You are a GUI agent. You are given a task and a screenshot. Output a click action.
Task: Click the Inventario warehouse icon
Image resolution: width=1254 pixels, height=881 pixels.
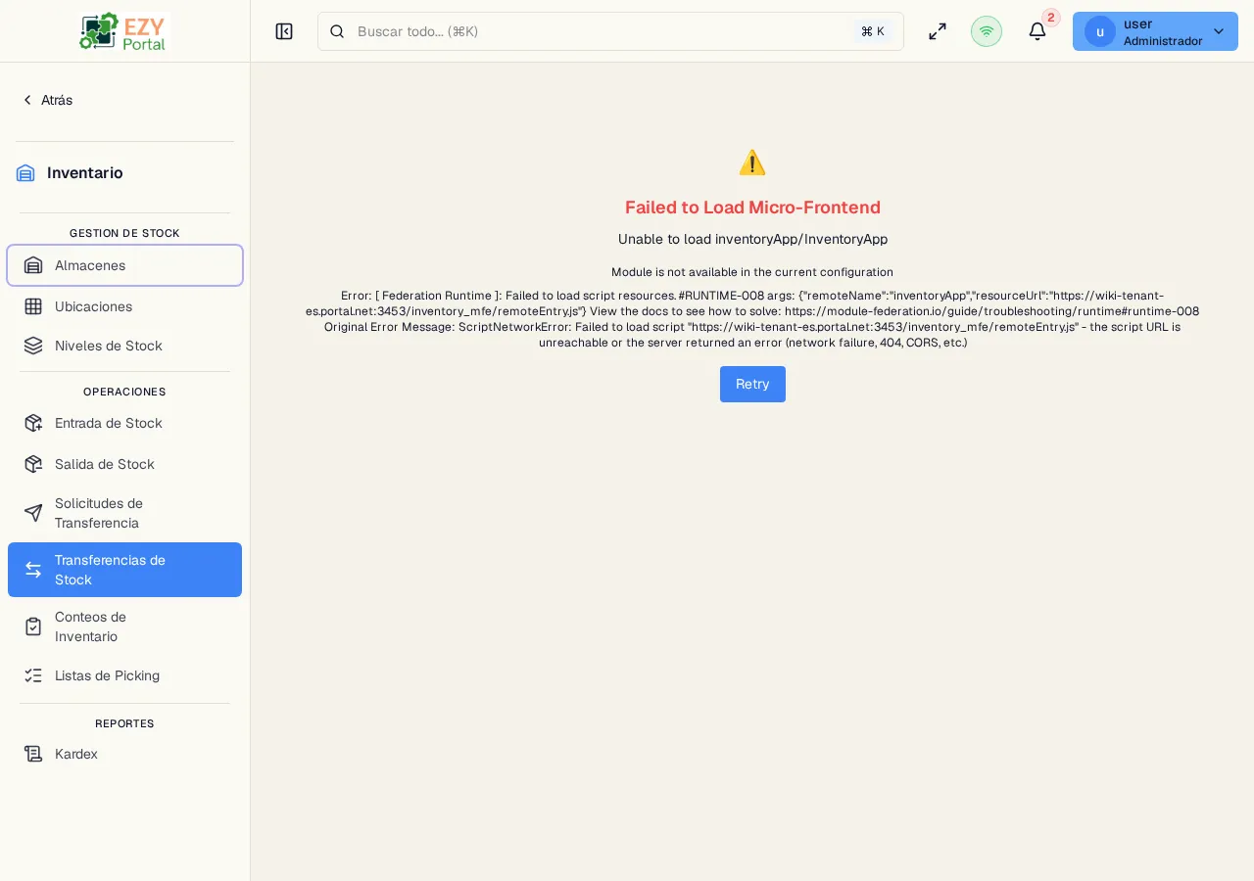point(25,173)
